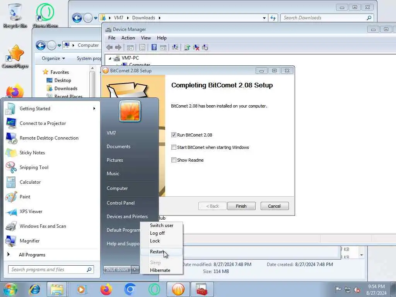
Task: Open Devices and Printers from Start menu
Action: pyautogui.click(x=127, y=217)
